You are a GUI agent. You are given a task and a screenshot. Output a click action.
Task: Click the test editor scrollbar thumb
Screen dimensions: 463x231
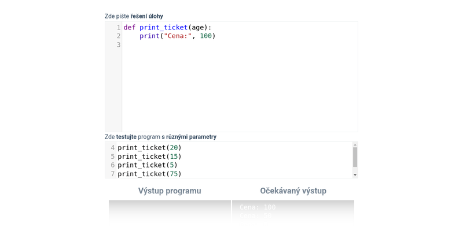coord(355,157)
